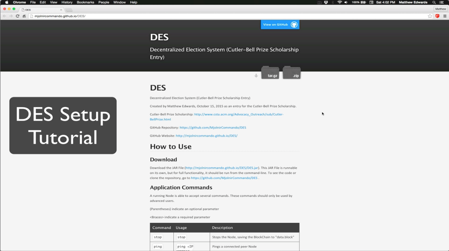Open Spotlight search from the menu bar
Screen dimensions: 449x251
click(434, 2)
